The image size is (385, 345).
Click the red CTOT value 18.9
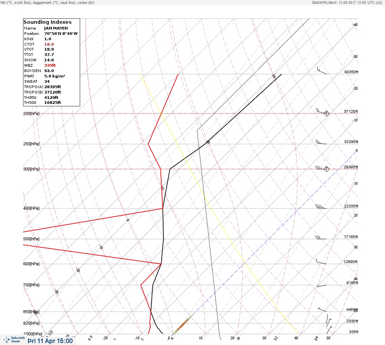tap(49, 44)
